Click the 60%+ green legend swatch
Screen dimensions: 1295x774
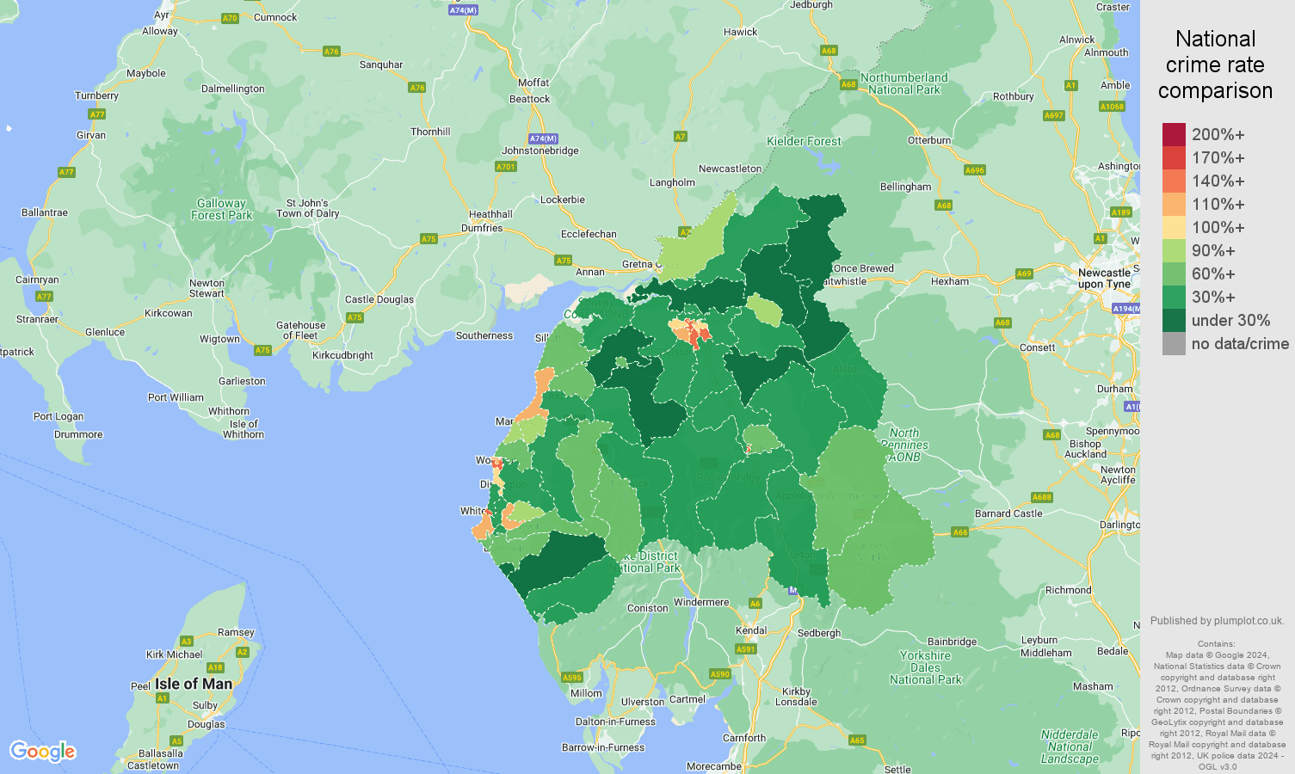click(x=1174, y=273)
